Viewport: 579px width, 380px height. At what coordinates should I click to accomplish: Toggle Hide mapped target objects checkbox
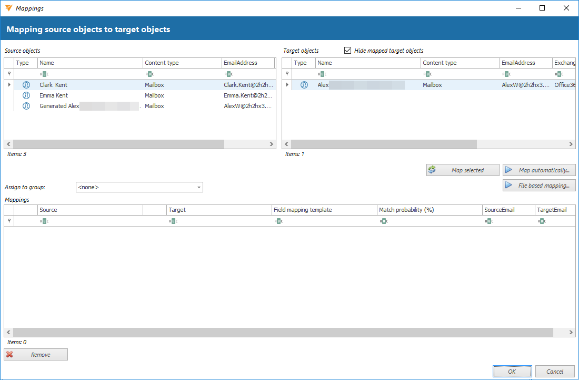[347, 51]
